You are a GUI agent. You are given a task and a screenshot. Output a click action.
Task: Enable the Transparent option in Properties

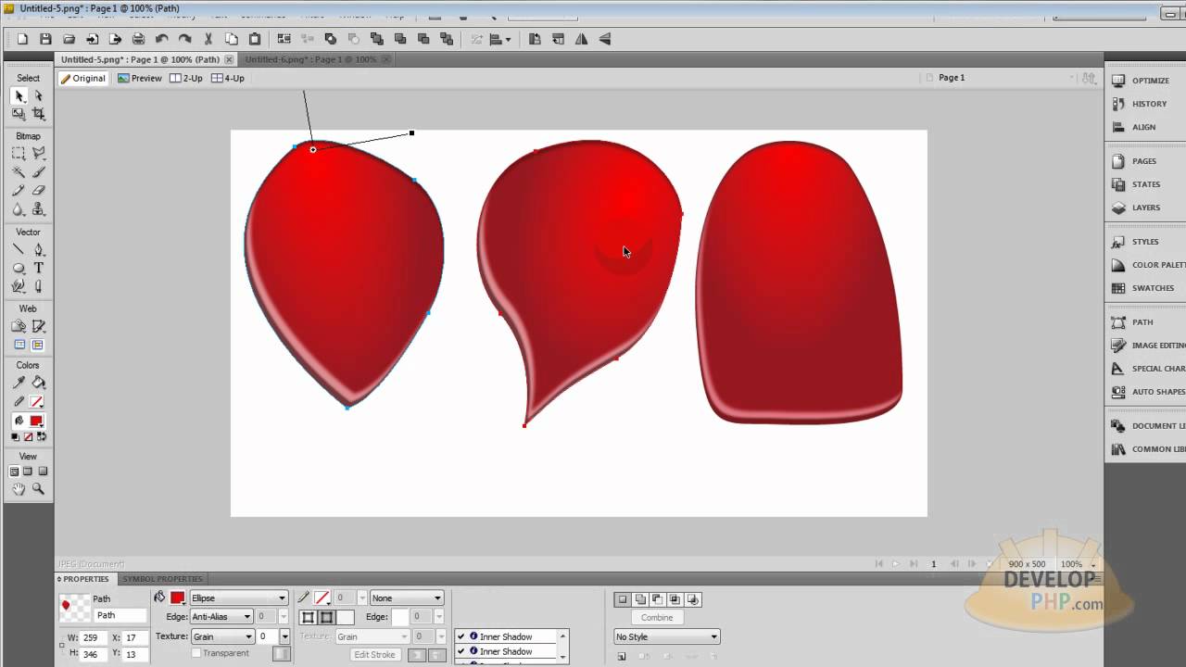click(x=196, y=653)
